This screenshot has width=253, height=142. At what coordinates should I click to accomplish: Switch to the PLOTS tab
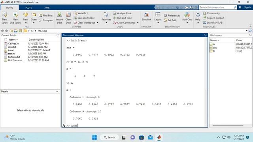click(28, 7)
